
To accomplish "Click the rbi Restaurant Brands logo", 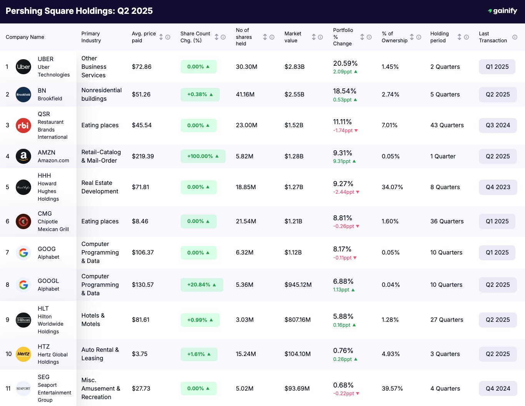I will [23, 125].
